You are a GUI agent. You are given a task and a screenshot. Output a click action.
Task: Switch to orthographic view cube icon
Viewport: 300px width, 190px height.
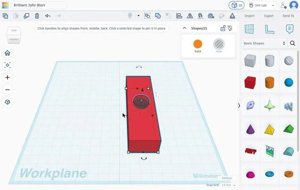pyautogui.click(x=7, y=102)
